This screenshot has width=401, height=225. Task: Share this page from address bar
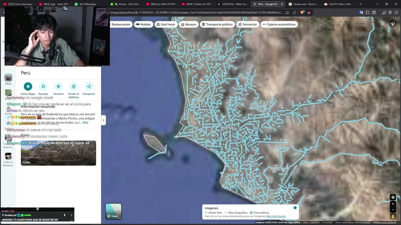[294, 12]
